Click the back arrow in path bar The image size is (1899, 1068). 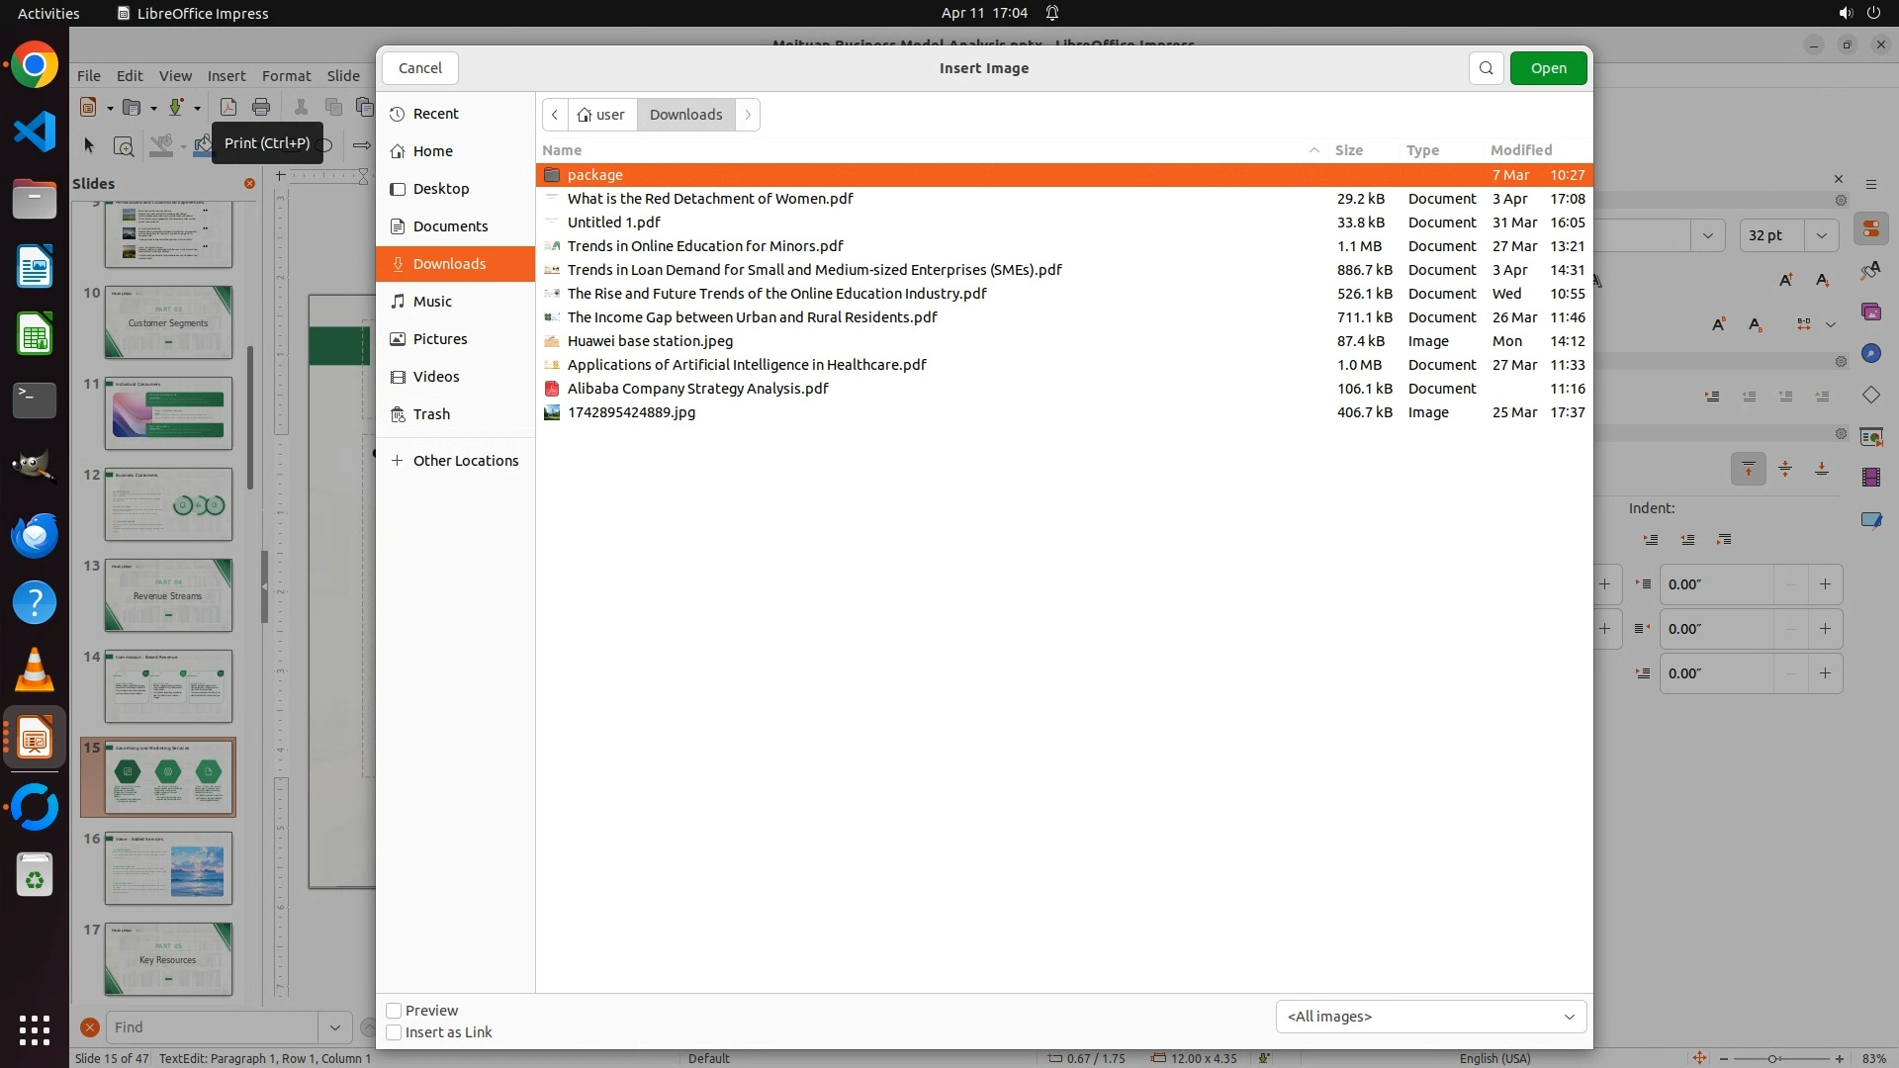[555, 115]
